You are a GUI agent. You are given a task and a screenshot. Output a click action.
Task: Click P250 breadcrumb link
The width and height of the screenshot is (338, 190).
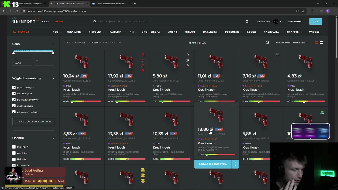95,42
